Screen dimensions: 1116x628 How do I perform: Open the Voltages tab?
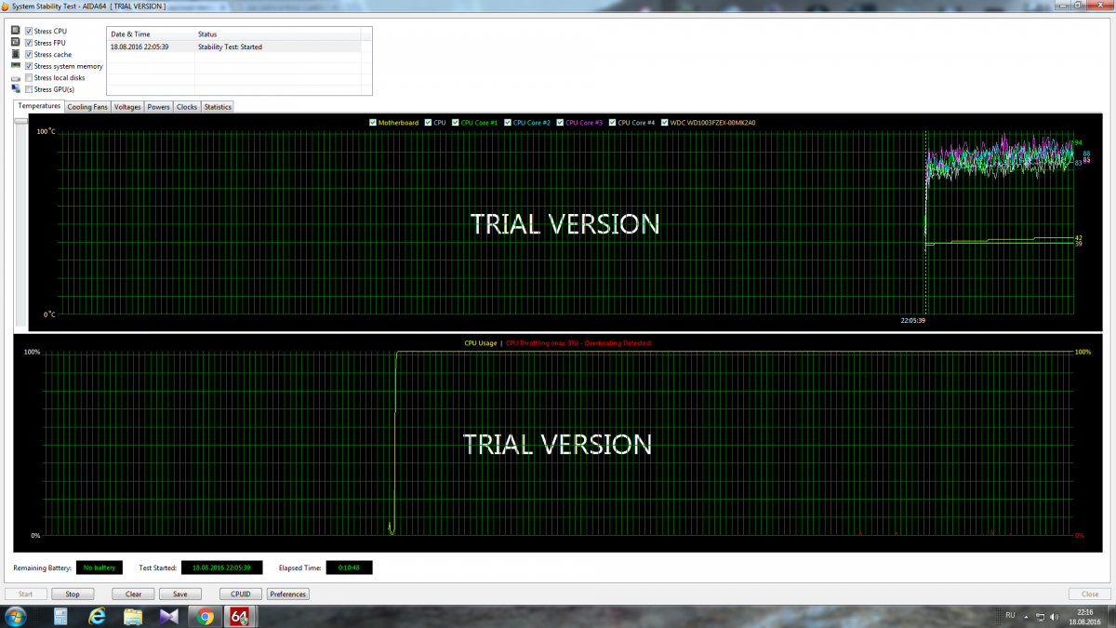pos(127,107)
